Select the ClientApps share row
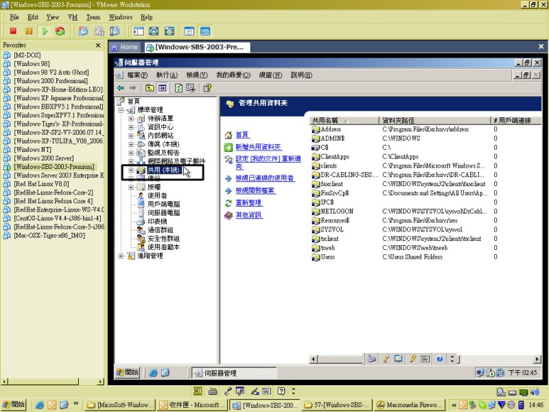The image size is (549, 412). point(425,157)
